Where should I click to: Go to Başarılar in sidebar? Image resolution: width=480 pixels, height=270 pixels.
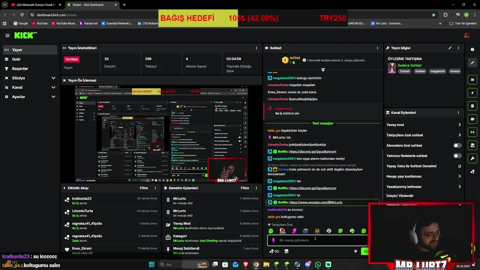point(30,69)
